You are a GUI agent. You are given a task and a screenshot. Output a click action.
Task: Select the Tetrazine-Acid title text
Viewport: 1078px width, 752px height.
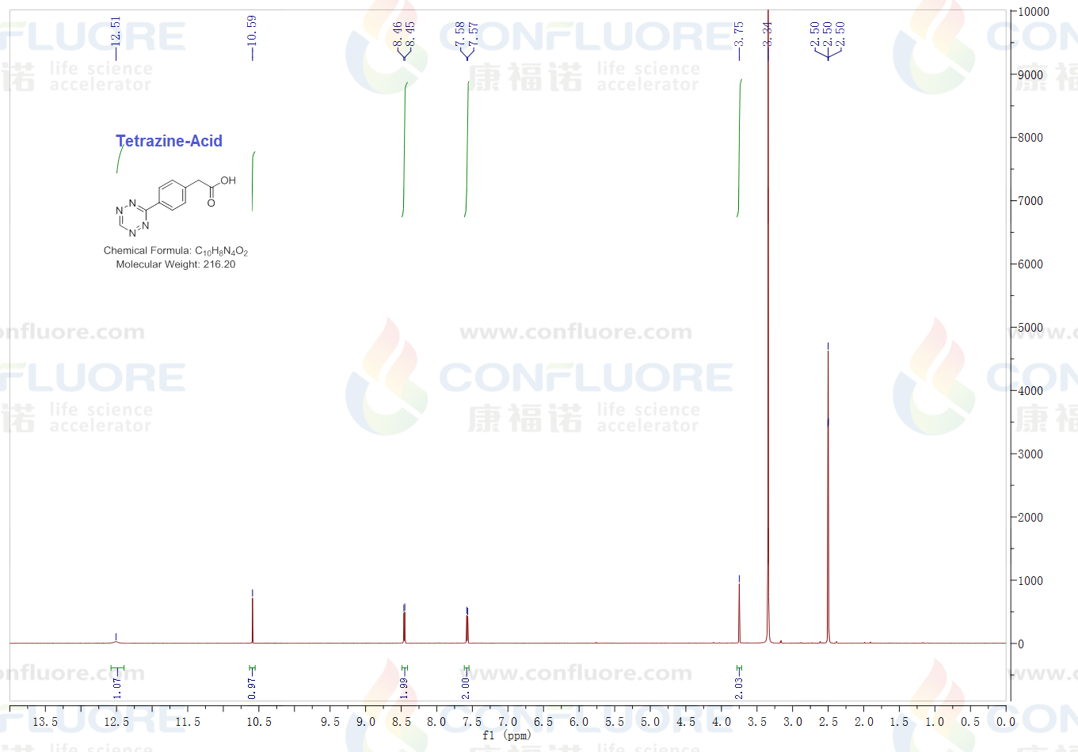pyautogui.click(x=169, y=141)
